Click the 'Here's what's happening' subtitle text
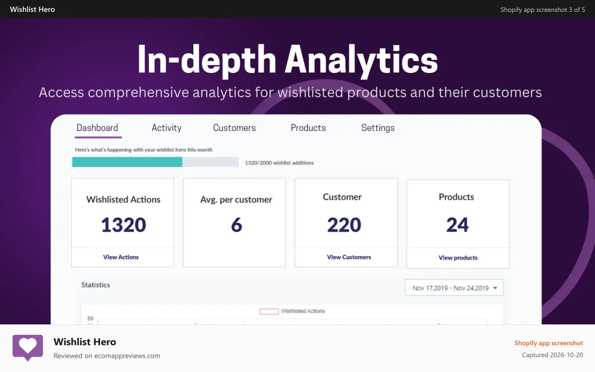 click(x=144, y=149)
